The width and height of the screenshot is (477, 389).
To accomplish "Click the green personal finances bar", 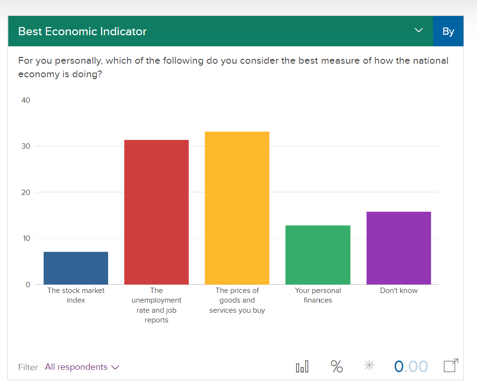I will tap(318, 254).
